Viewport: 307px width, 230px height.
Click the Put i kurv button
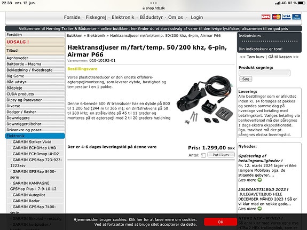(x=221, y=155)
